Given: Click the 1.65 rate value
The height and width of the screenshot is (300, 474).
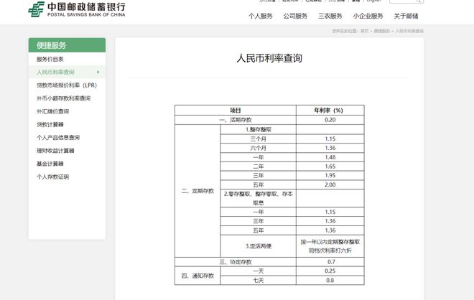Looking at the screenshot, I should point(330,167).
